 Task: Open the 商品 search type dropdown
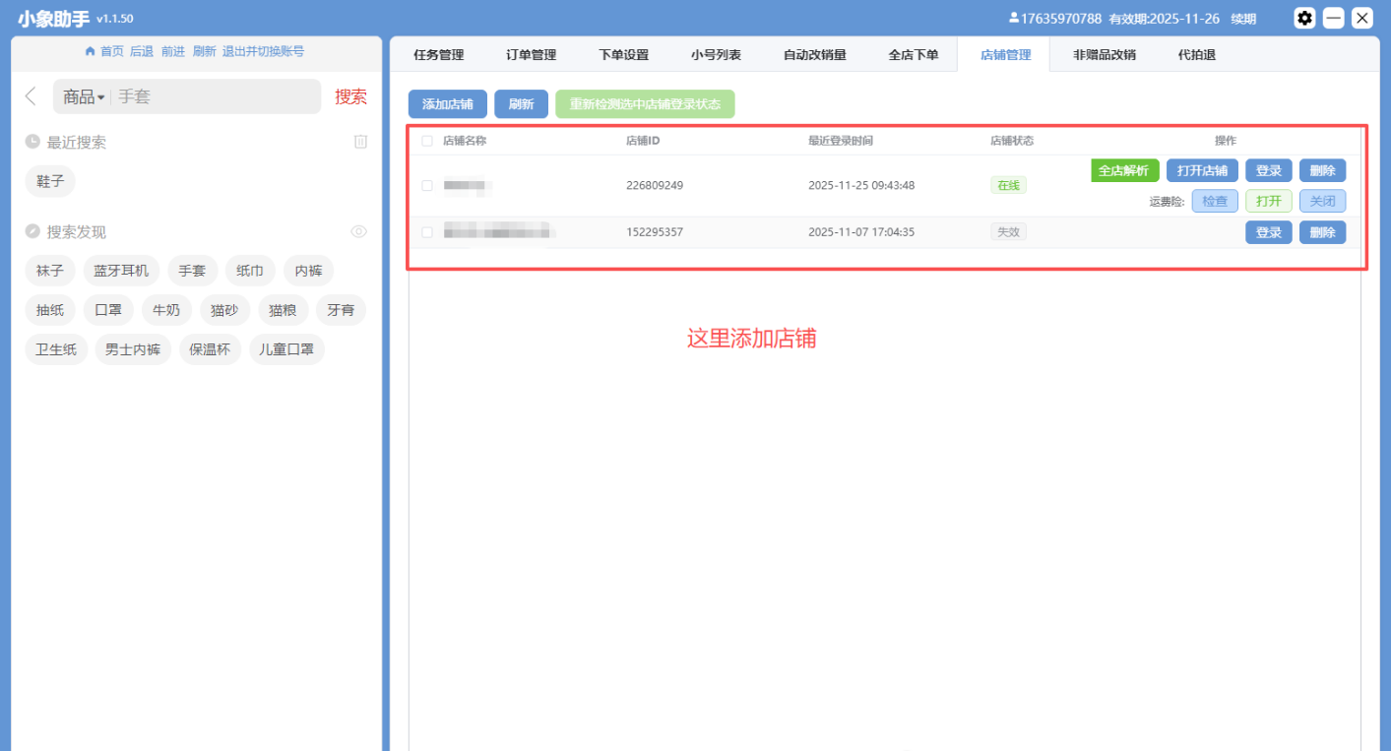84,96
